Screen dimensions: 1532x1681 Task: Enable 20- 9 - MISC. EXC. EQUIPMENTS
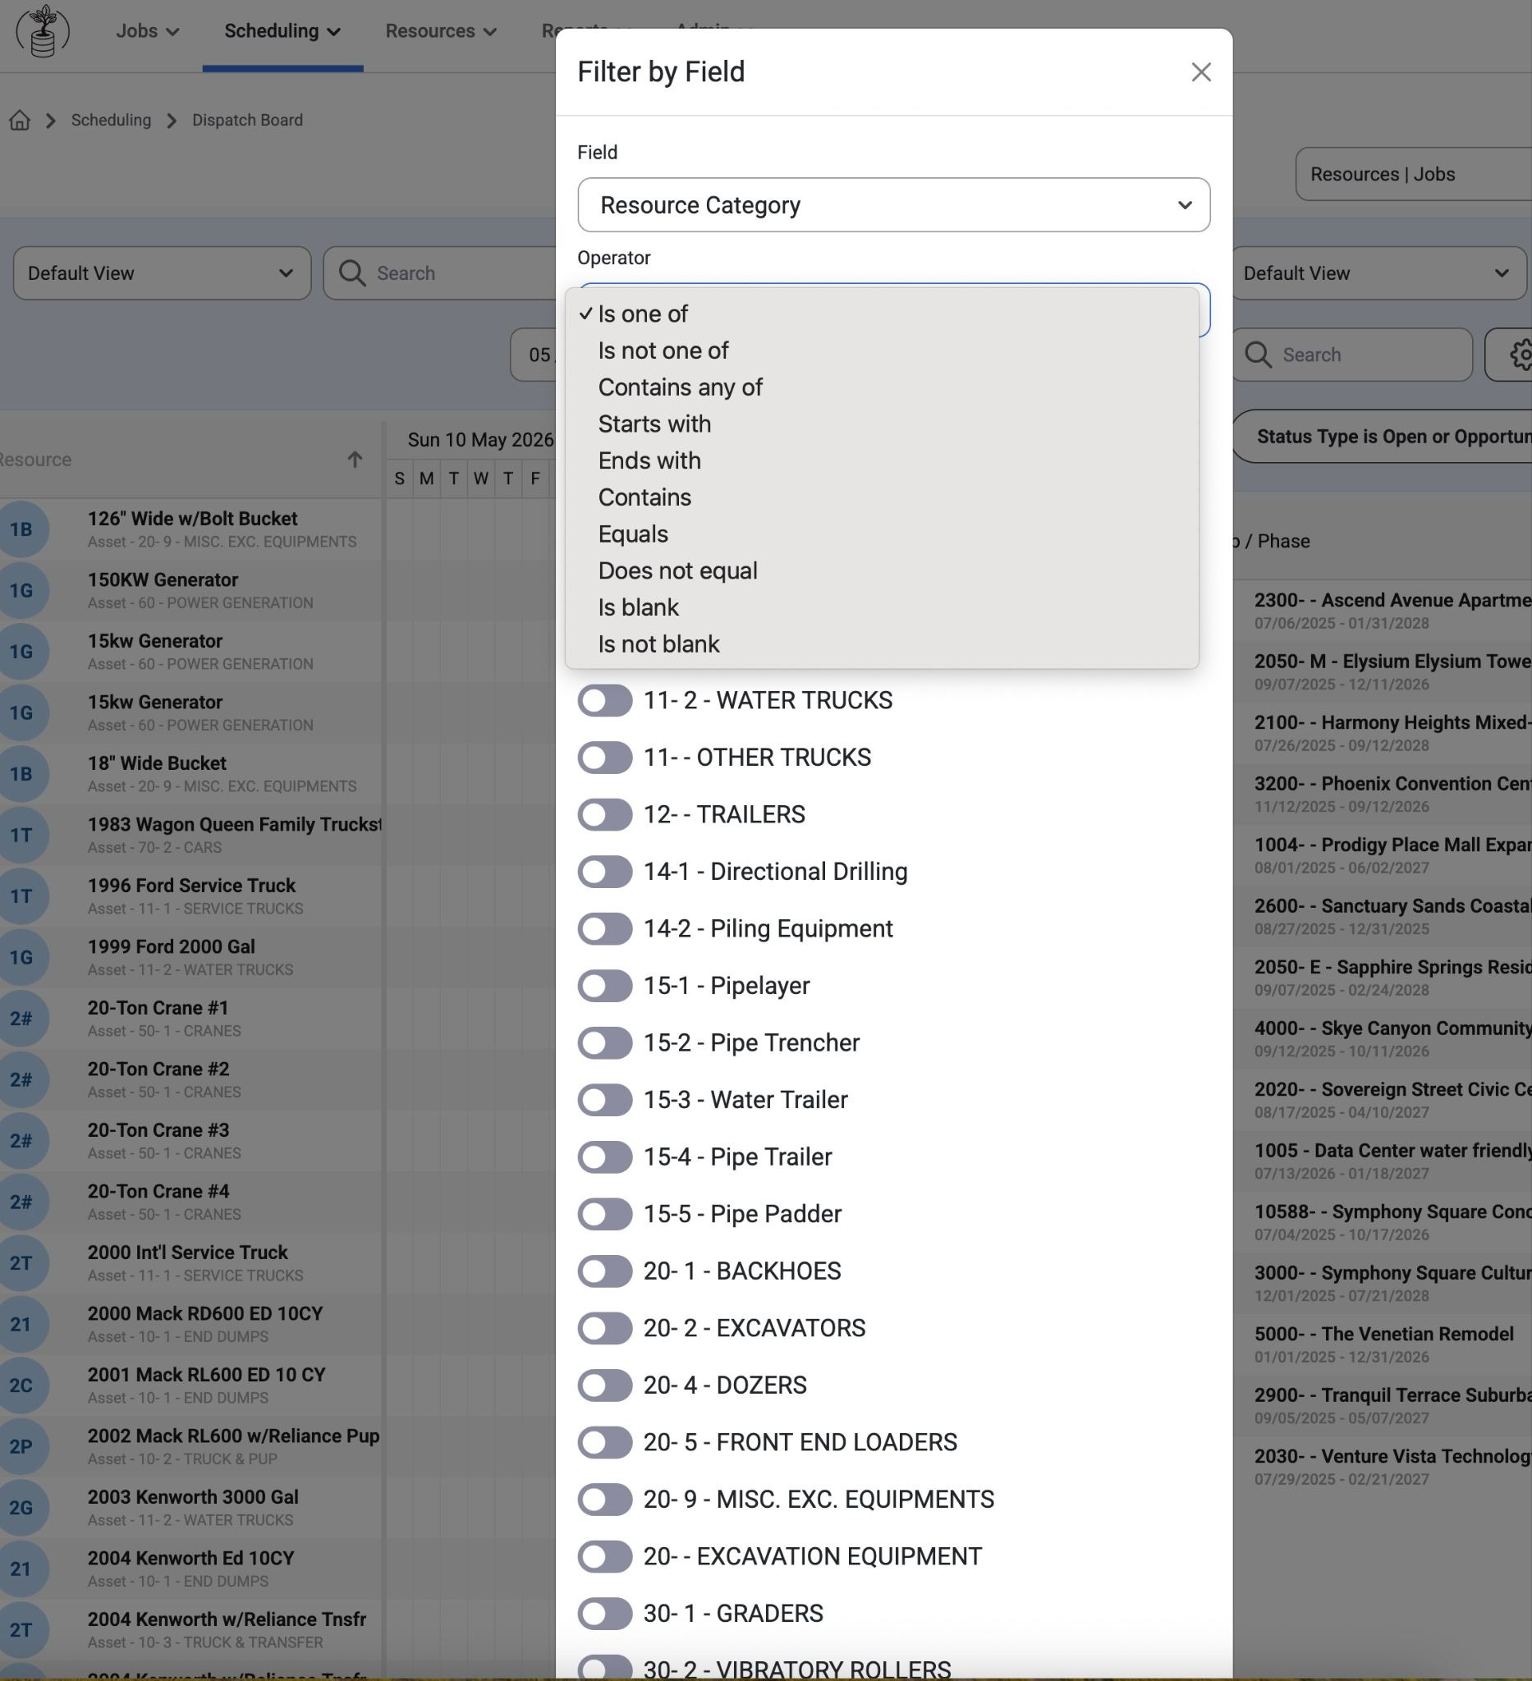click(604, 1500)
